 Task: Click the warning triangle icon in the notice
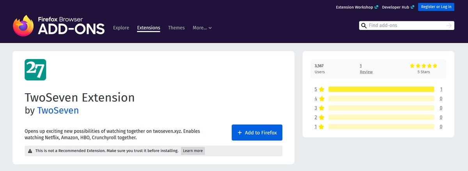(30, 151)
